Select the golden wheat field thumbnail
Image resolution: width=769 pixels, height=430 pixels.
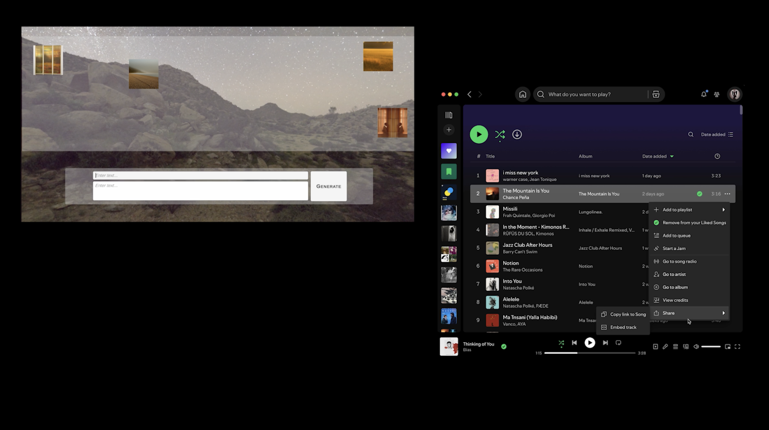pyautogui.click(x=378, y=56)
